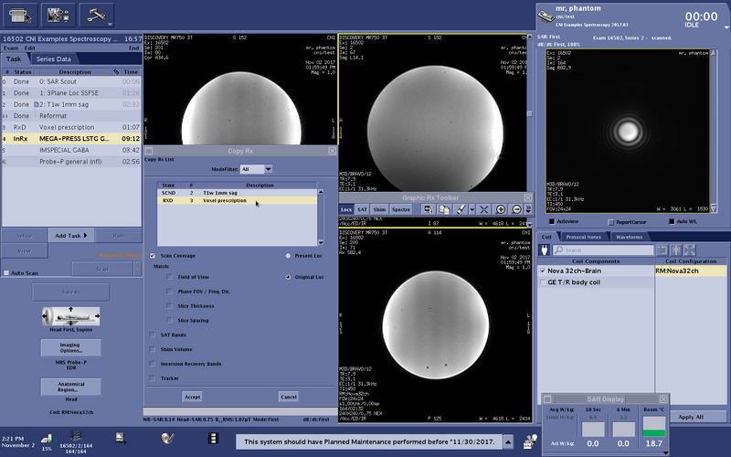Click the film strip icon in status bar
Image resolution: width=731 pixels, height=457 pixels.
pos(213,438)
